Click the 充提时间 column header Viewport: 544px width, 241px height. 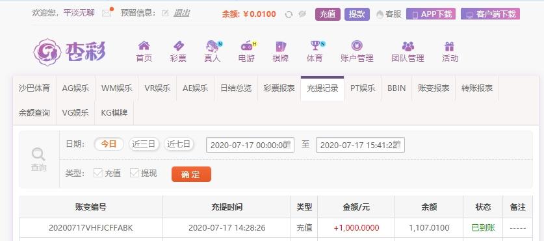tap(227, 207)
